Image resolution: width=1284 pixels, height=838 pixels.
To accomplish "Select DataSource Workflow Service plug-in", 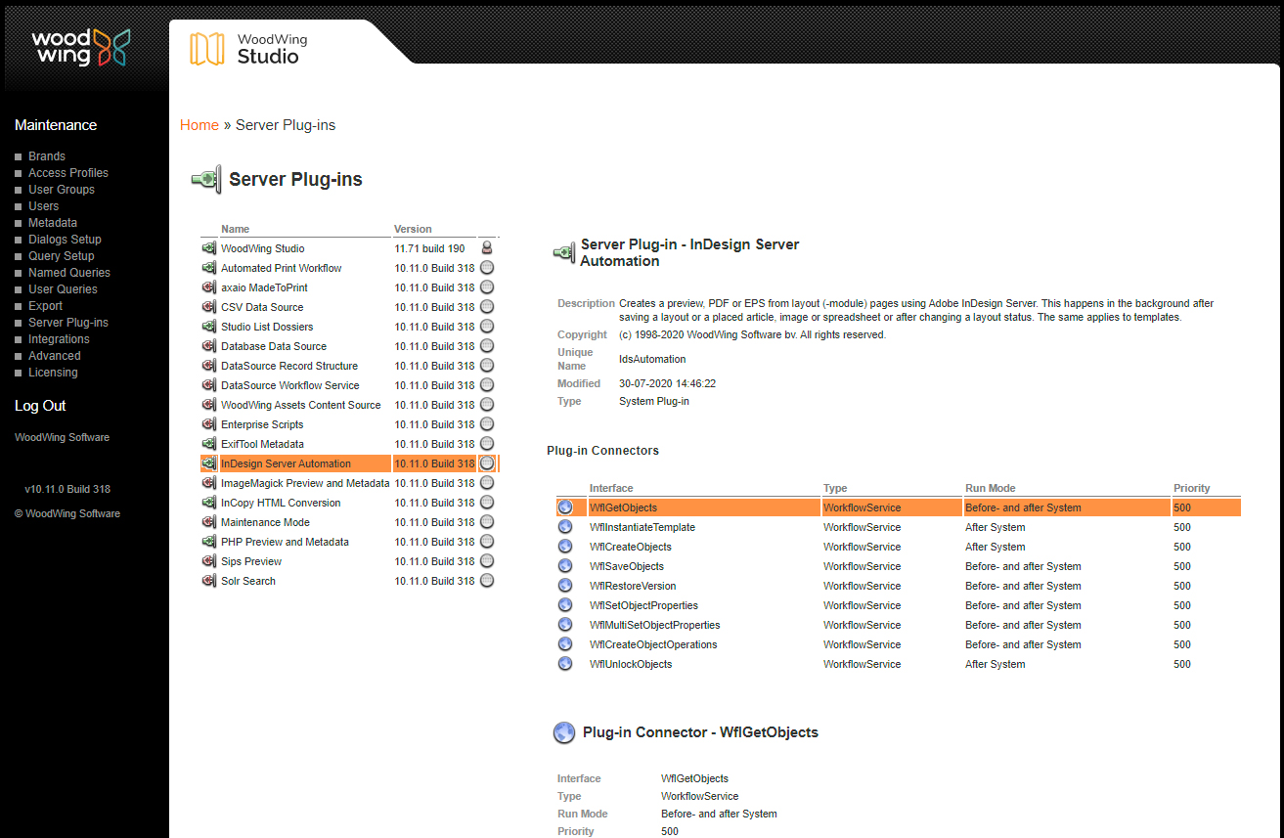I will 290,385.
